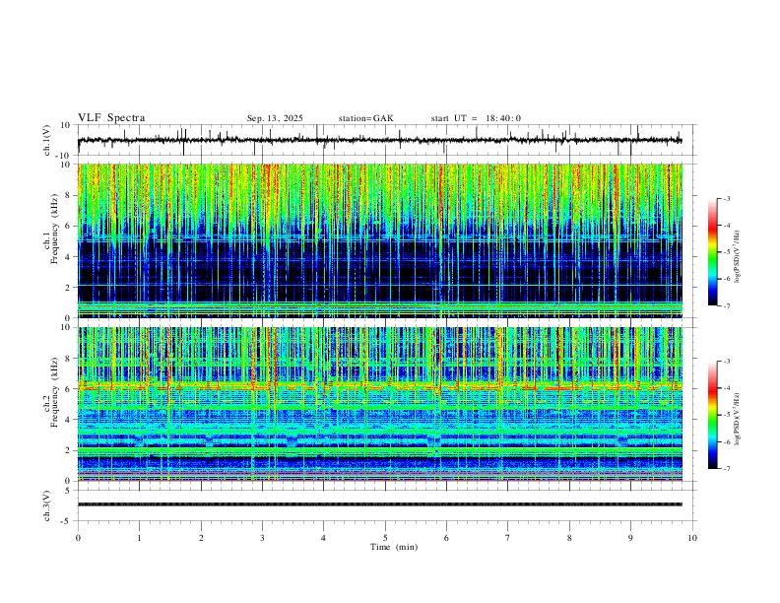This screenshot has width=780, height=603.
Task: Select time axis tick label "1"
Action: (x=139, y=538)
